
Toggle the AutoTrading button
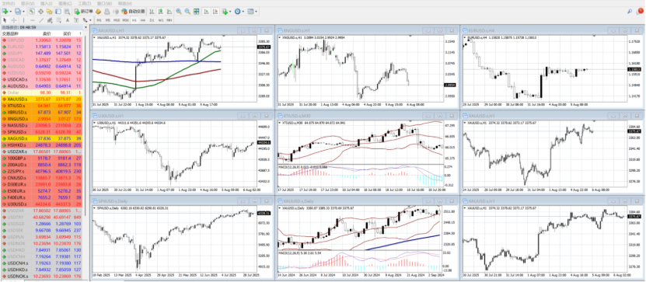coord(134,12)
